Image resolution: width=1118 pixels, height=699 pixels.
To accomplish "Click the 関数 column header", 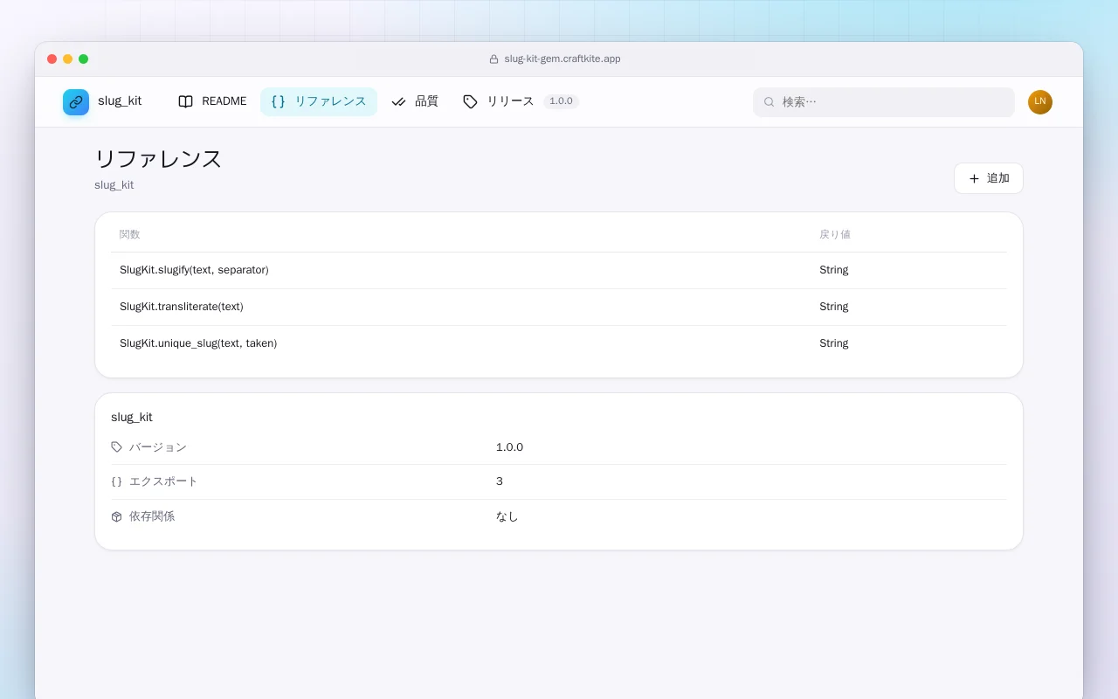I will (x=130, y=234).
